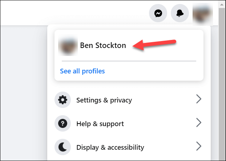226x161 pixels.
Task: Open the Ben Stockton profile name
Action: pyautogui.click(x=103, y=46)
